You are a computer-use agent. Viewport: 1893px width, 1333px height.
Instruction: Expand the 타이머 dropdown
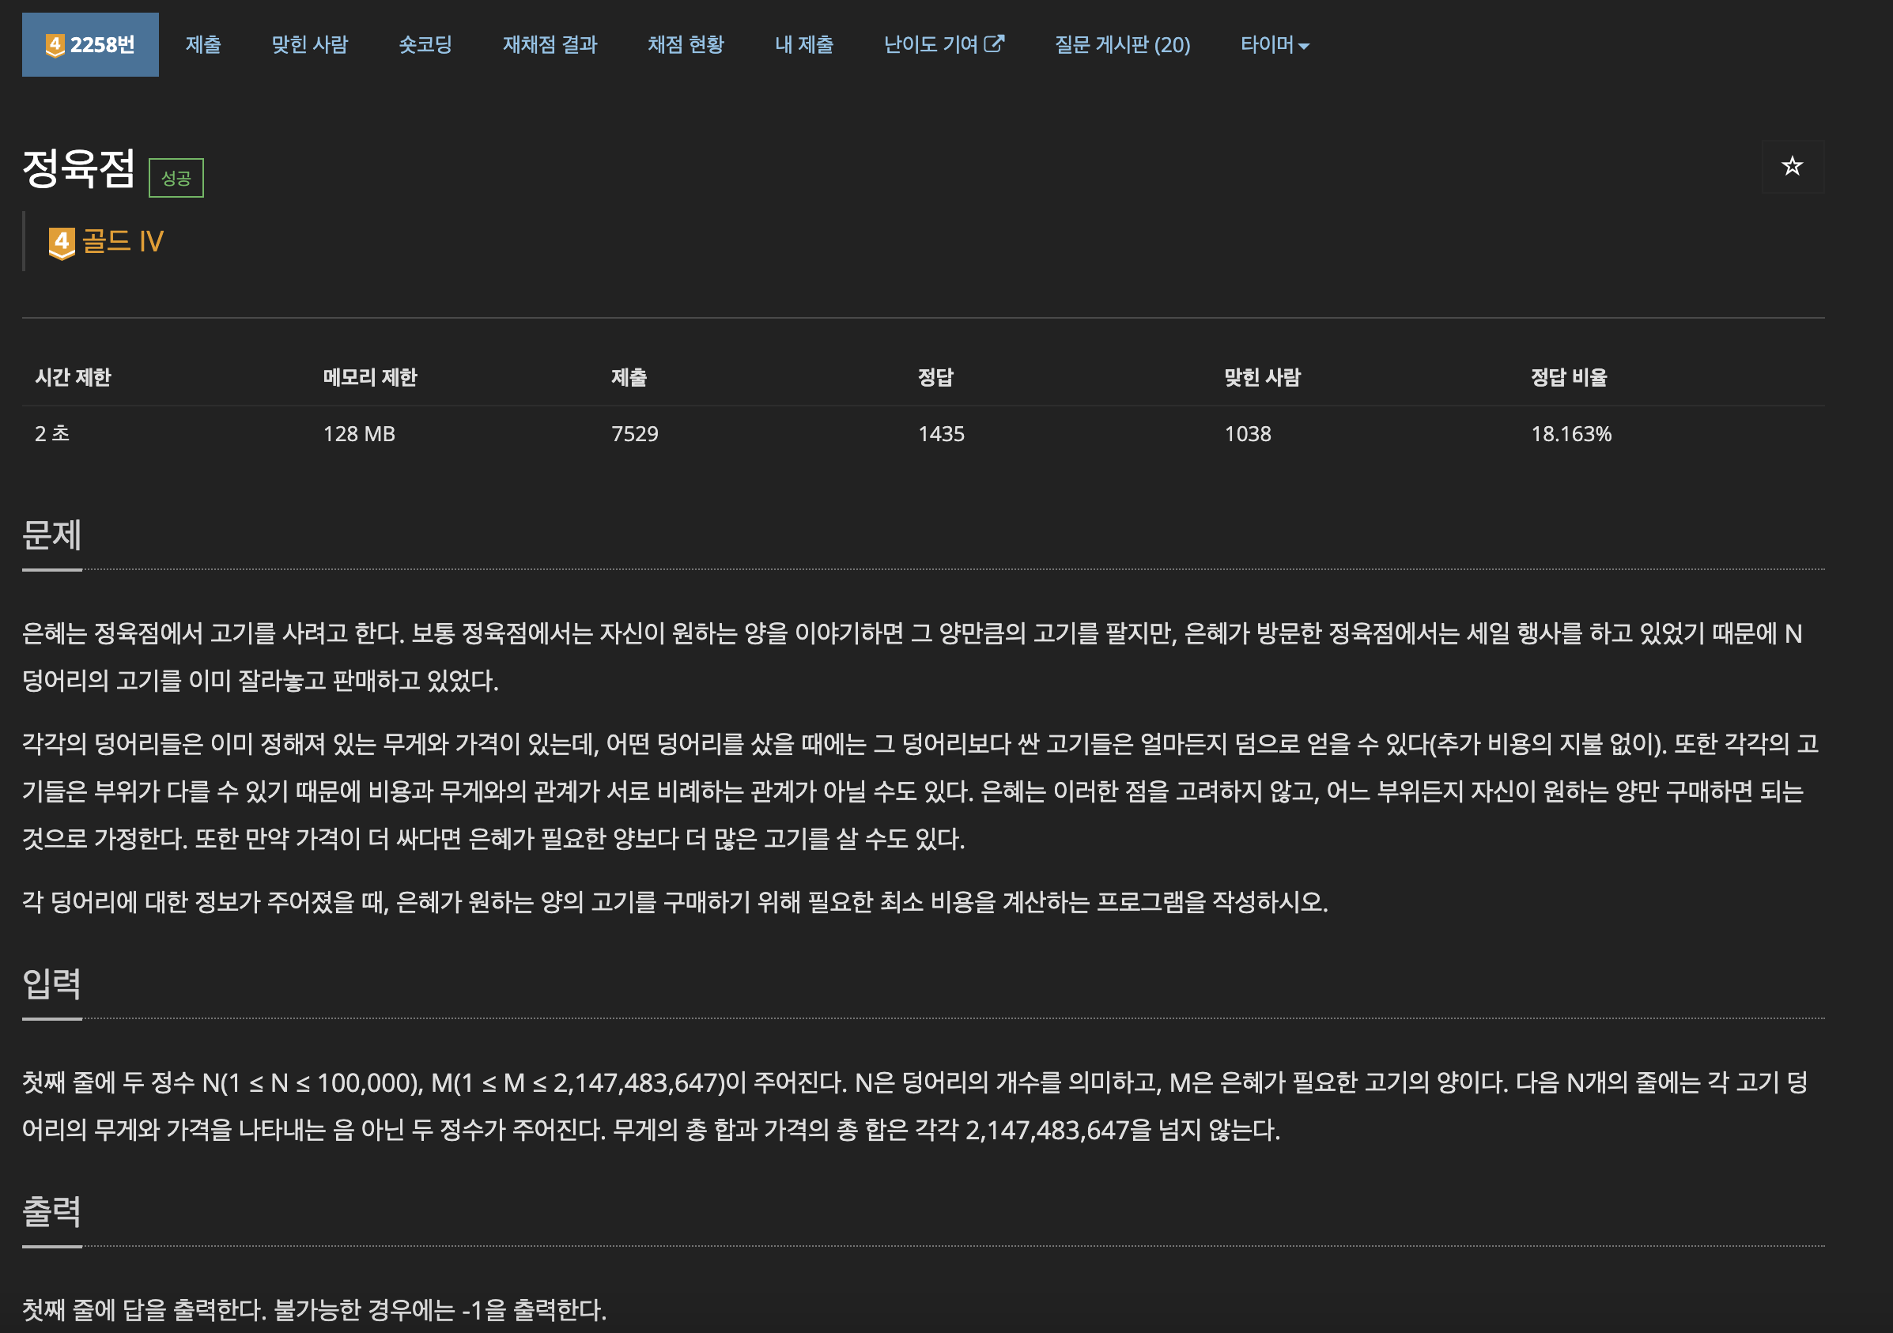1274,45
